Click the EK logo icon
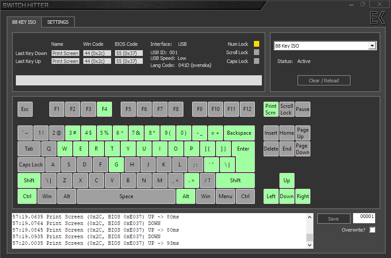This screenshot has height=258, width=391. click(377, 18)
